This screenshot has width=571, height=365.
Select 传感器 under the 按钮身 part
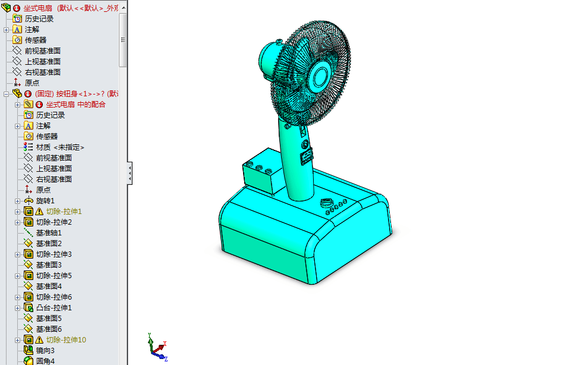pyautogui.click(x=47, y=136)
